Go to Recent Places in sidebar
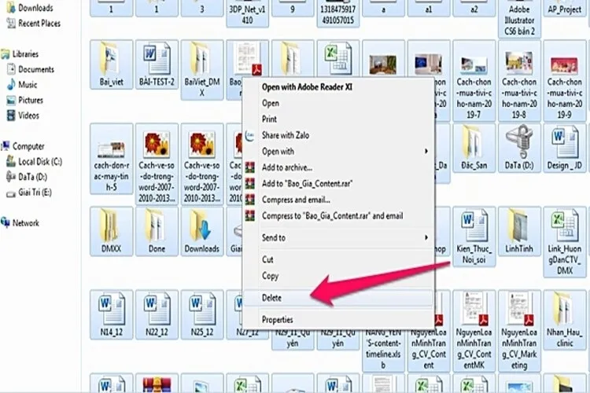Viewport: 590px width, 393px height. pyautogui.click(x=40, y=24)
